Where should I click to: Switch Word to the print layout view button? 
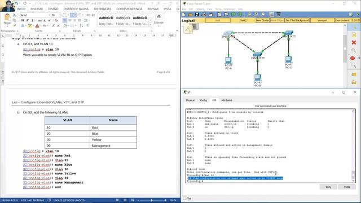[125, 200]
